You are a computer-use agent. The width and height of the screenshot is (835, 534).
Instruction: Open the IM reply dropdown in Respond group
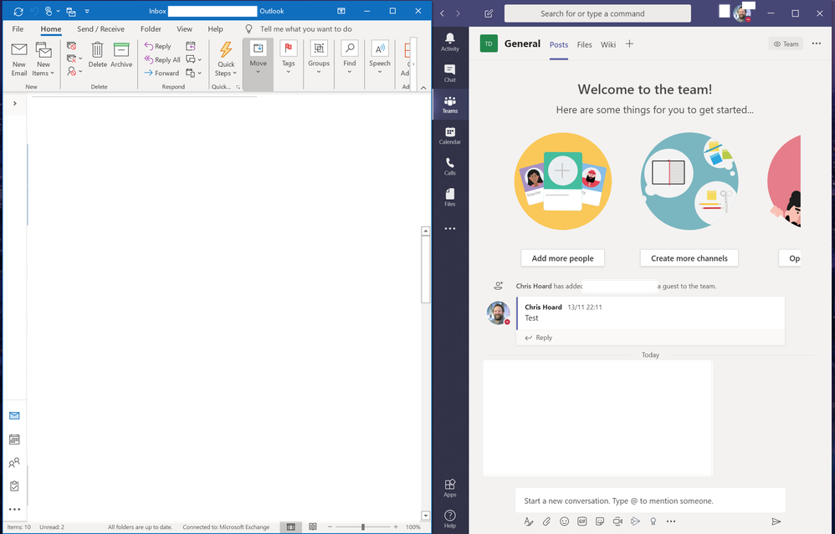click(x=193, y=59)
